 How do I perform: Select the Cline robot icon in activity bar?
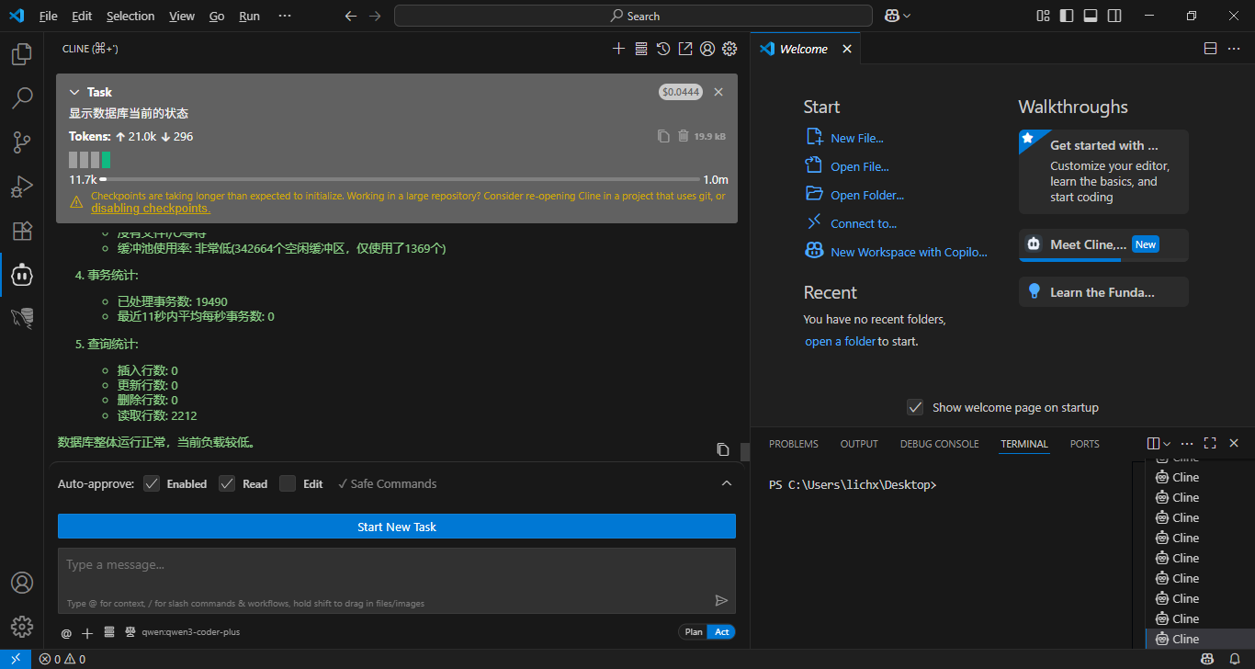(x=22, y=275)
